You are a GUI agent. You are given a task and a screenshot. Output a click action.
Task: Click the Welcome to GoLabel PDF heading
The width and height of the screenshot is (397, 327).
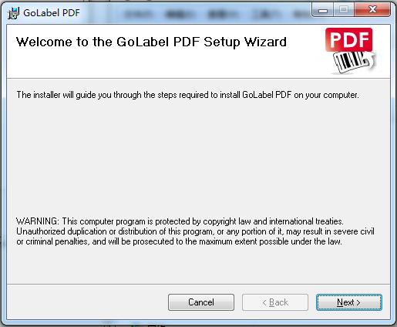[x=151, y=42]
